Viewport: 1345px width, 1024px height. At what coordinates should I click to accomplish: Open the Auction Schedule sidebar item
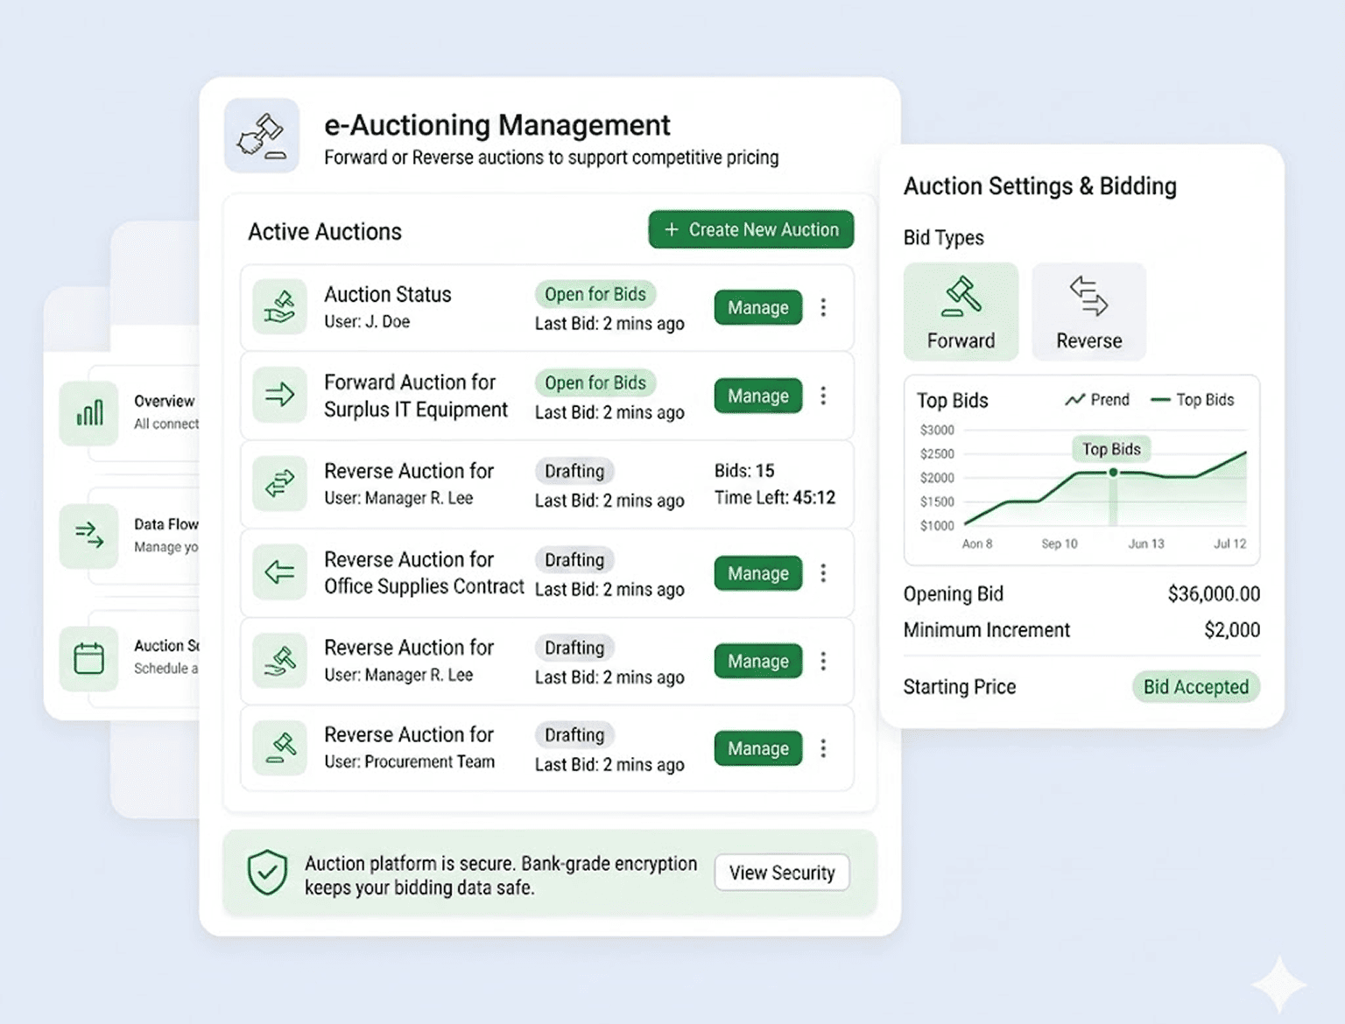point(130,657)
